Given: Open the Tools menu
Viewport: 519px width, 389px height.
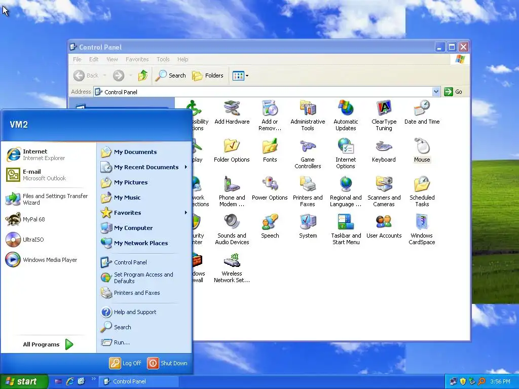Looking at the screenshot, I should tap(163, 59).
